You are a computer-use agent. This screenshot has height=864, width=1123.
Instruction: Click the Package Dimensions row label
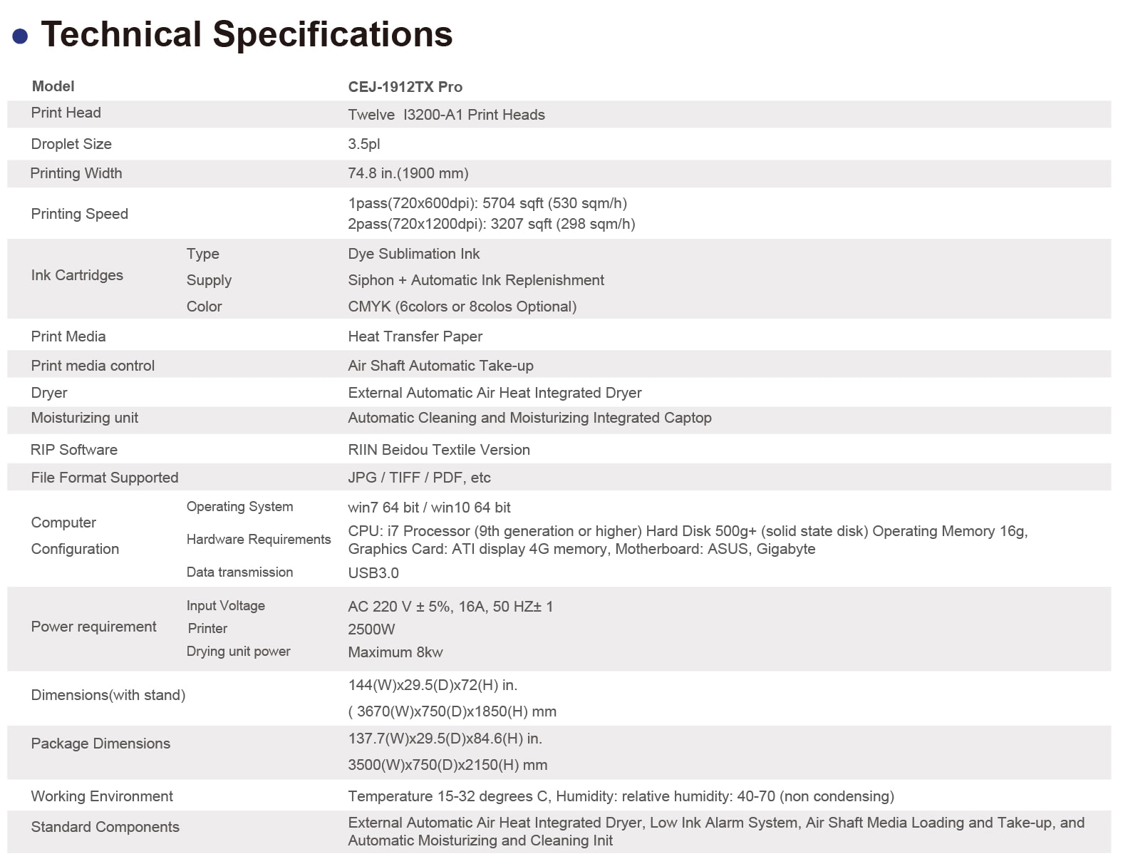click(x=100, y=744)
